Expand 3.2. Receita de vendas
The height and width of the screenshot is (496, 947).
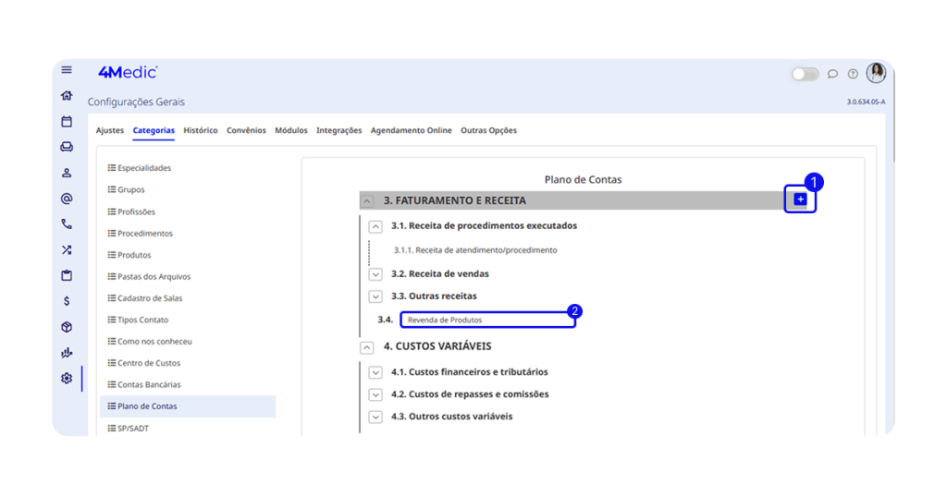pos(375,274)
